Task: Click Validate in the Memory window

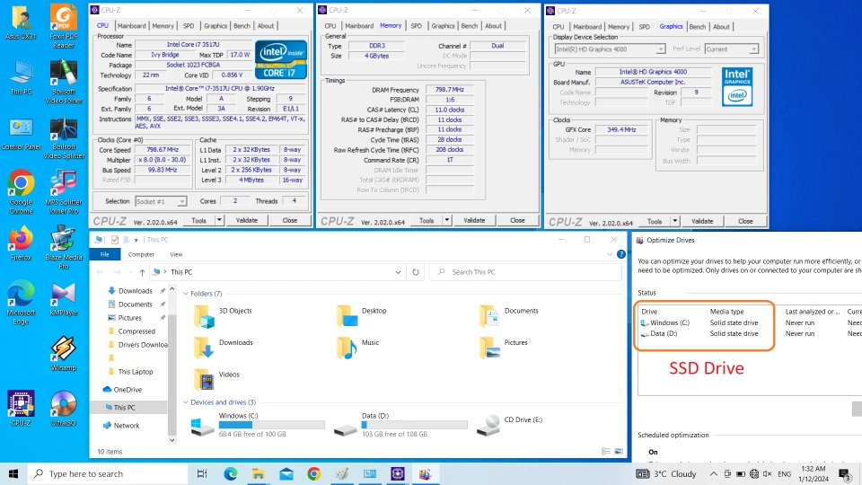Action: [x=474, y=220]
